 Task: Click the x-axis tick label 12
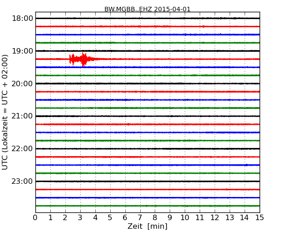click(x=215, y=218)
